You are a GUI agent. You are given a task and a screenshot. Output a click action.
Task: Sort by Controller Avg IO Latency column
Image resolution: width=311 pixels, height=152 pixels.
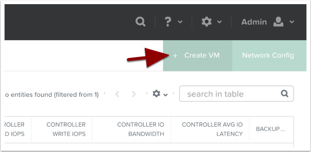point(212,129)
